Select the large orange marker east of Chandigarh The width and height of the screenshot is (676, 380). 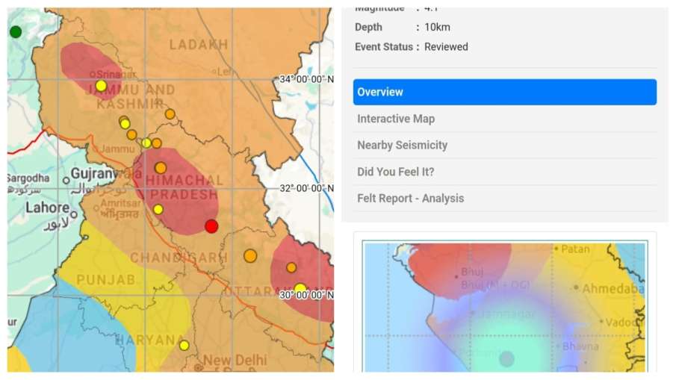pyautogui.click(x=250, y=256)
